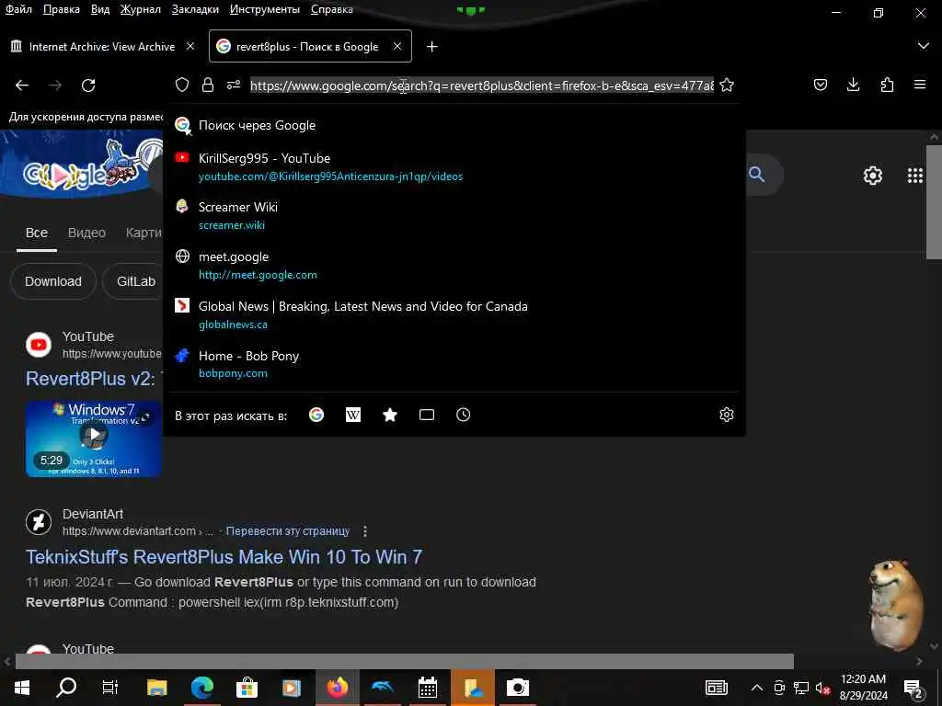Open the site permissions icon in address bar
This screenshot has height=706, width=942.
(234, 85)
